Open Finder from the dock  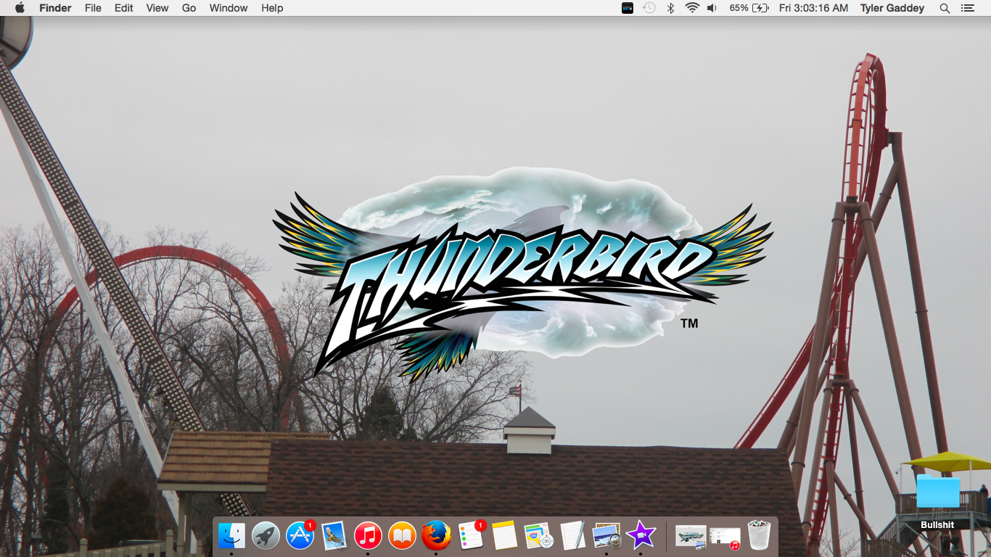click(x=232, y=536)
